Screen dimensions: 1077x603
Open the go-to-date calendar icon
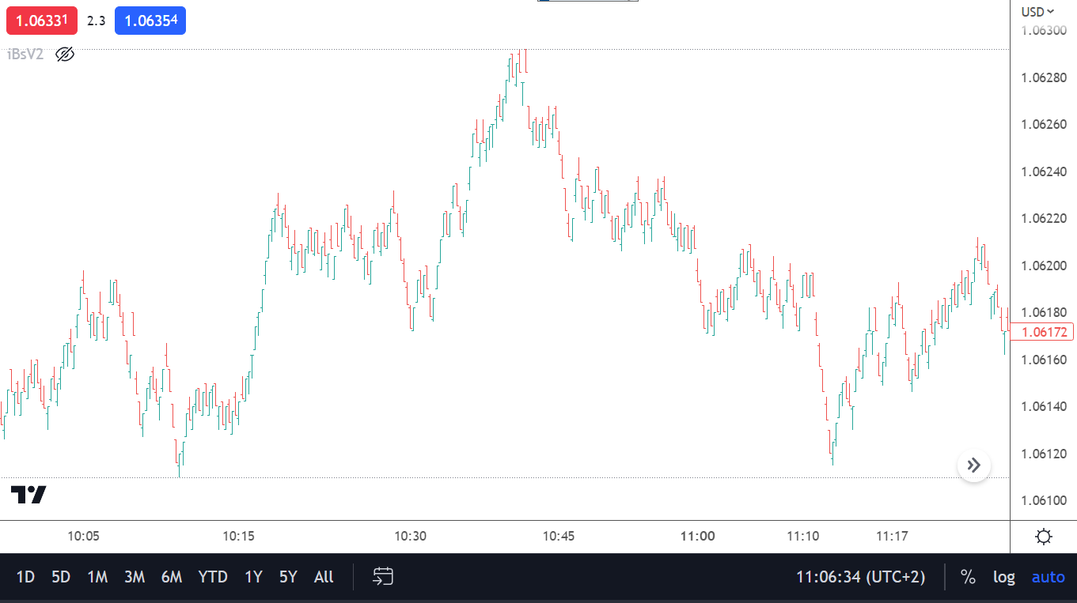[384, 577]
